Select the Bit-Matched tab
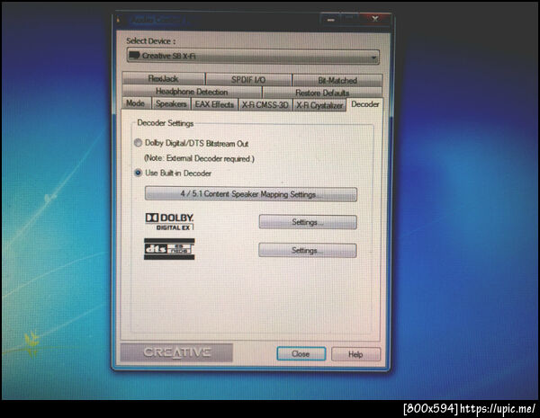The height and width of the screenshot is (418, 540). [x=337, y=80]
